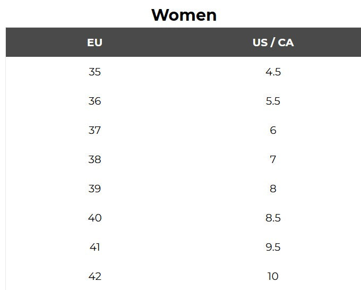Click EU size 41 cell
The image size is (361, 290).
(94, 247)
